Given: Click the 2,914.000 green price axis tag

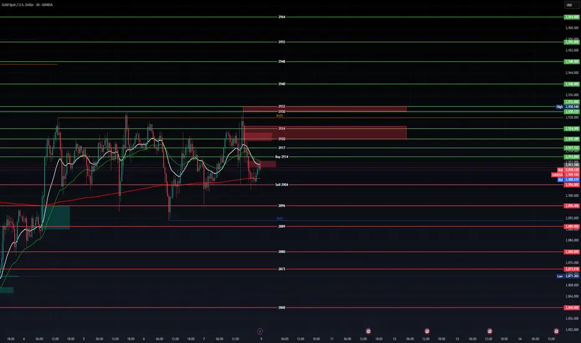Looking at the screenshot, I should tap(572, 157).
